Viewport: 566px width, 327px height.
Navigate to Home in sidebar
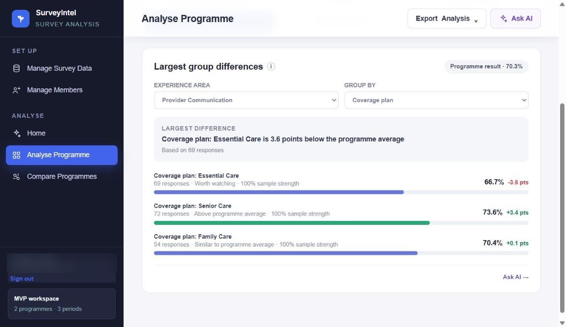[62, 133]
